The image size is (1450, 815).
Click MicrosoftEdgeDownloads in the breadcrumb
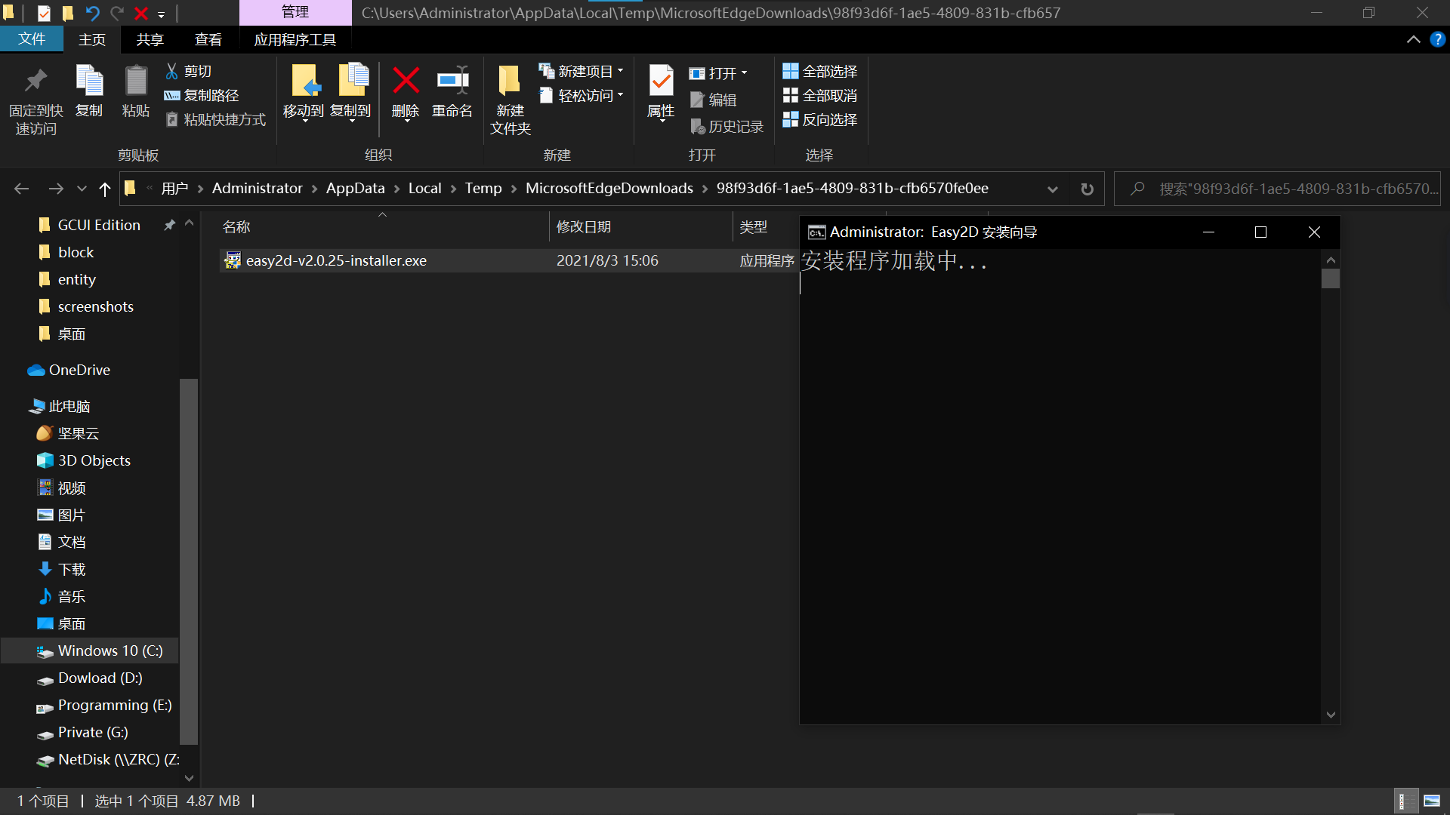pos(609,188)
